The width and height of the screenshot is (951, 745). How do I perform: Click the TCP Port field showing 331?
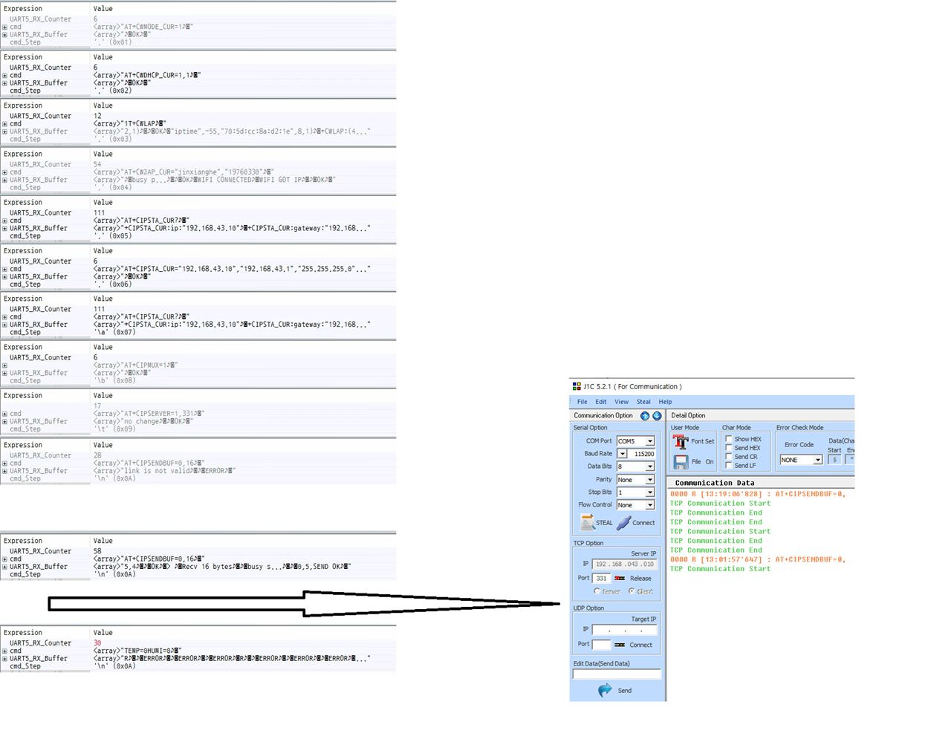coord(601,578)
